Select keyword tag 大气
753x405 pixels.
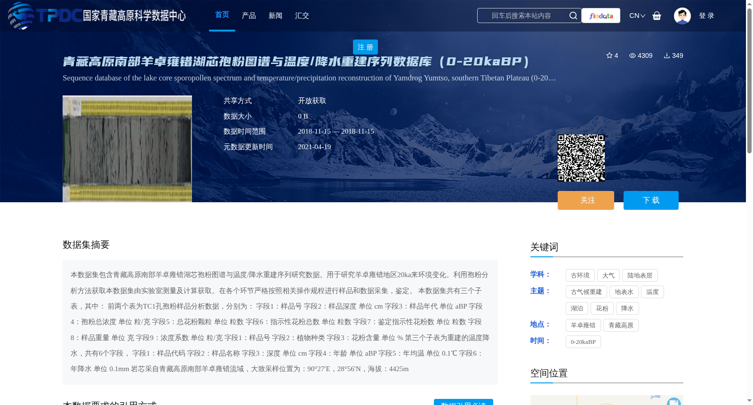pyautogui.click(x=609, y=276)
